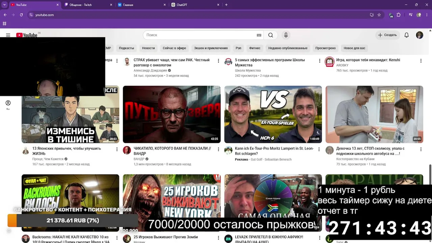Viewport: 432px width, 243px height.
Task: Open the Chrome three-dot menu
Action: pyautogui.click(x=427, y=15)
